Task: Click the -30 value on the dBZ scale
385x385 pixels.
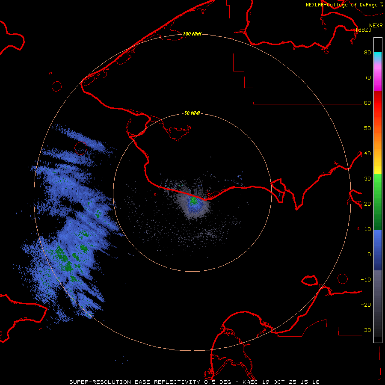Action: [366, 330]
